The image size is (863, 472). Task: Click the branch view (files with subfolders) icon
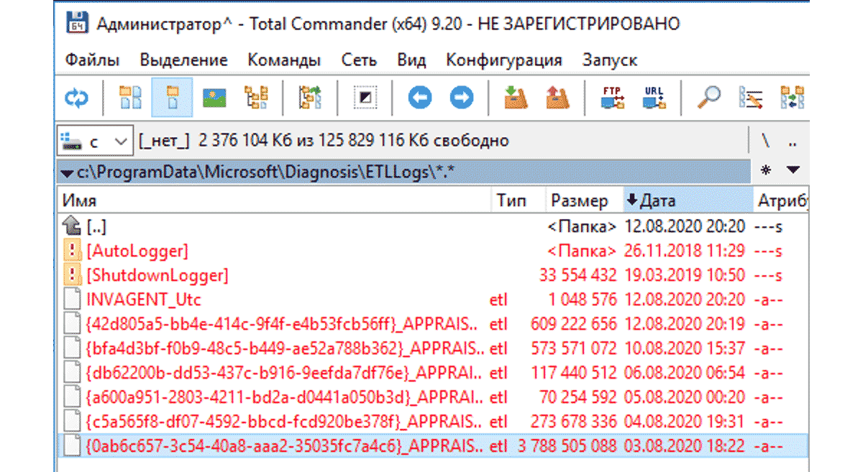click(311, 97)
